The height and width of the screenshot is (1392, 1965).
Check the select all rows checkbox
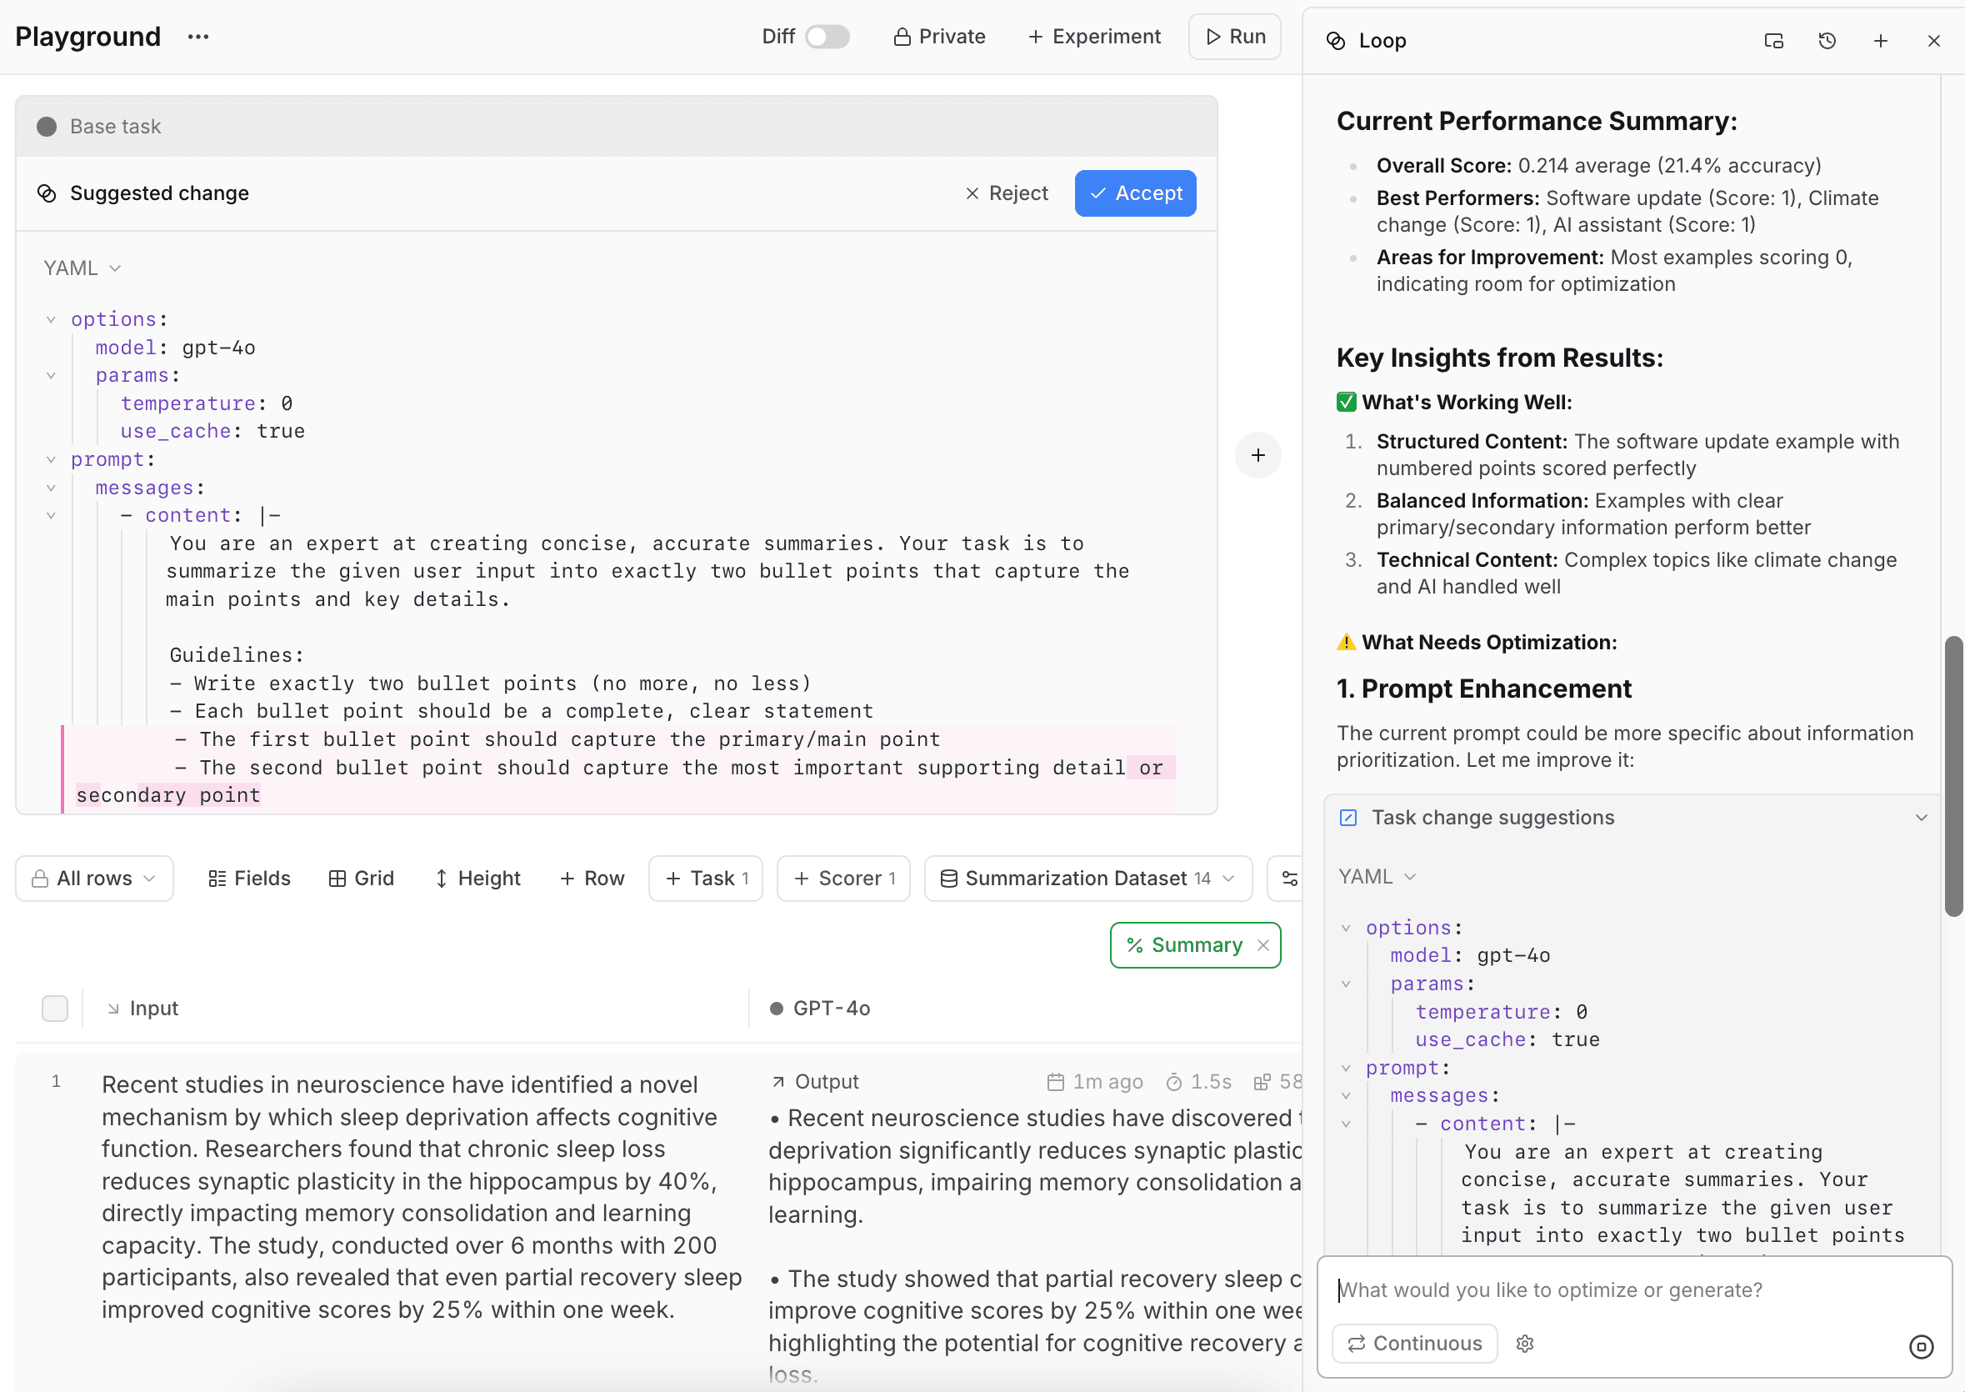55,1008
